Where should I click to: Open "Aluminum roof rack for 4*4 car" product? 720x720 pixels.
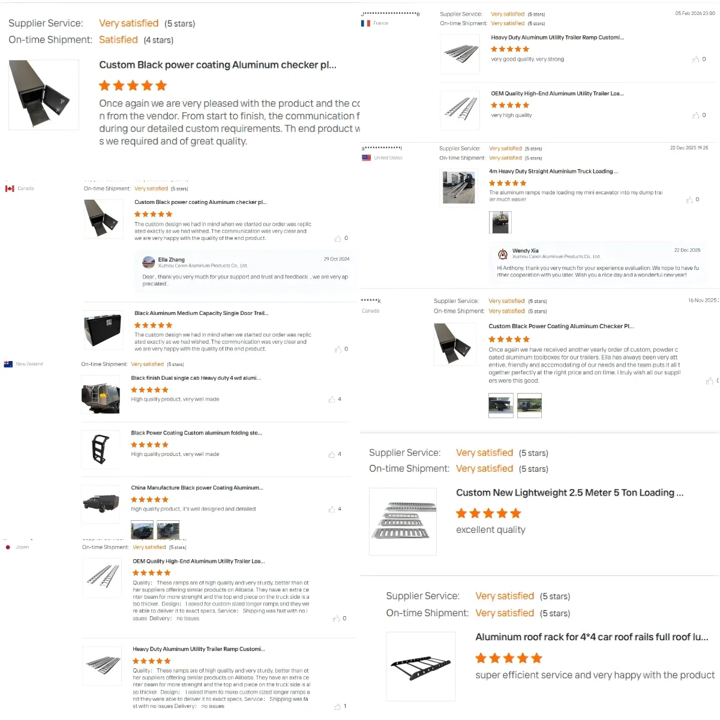pyautogui.click(x=592, y=637)
